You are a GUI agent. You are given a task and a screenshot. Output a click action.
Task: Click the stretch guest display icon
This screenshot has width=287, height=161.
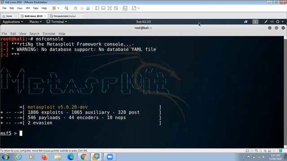click(x=134, y=8)
